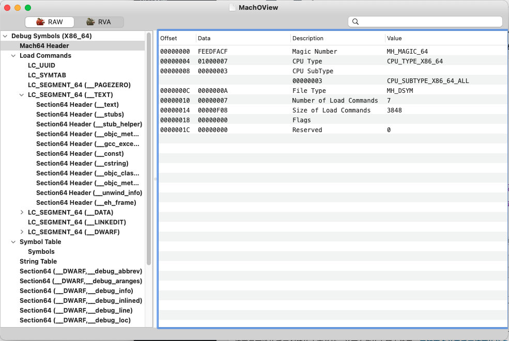509x341 pixels.
Task: Open Section64 Header (__unwind_info)
Action: click(89, 193)
